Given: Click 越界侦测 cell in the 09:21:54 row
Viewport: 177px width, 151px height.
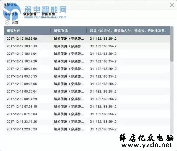Looking at the screenshot, I should [x=69, y=69].
